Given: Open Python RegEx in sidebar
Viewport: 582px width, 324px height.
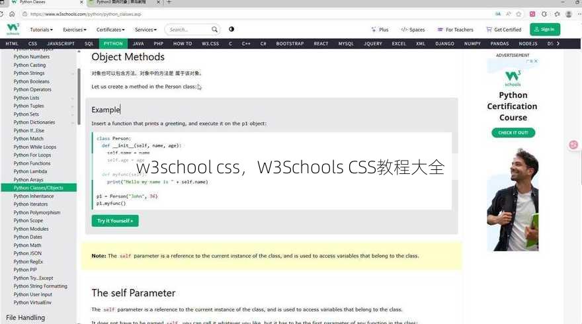Looking at the screenshot, I should 28,262.
